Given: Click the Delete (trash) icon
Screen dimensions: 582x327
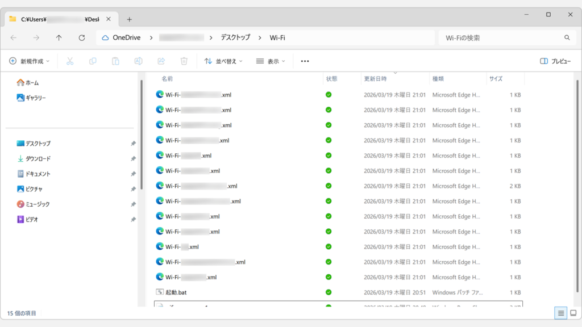Looking at the screenshot, I should tap(184, 61).
